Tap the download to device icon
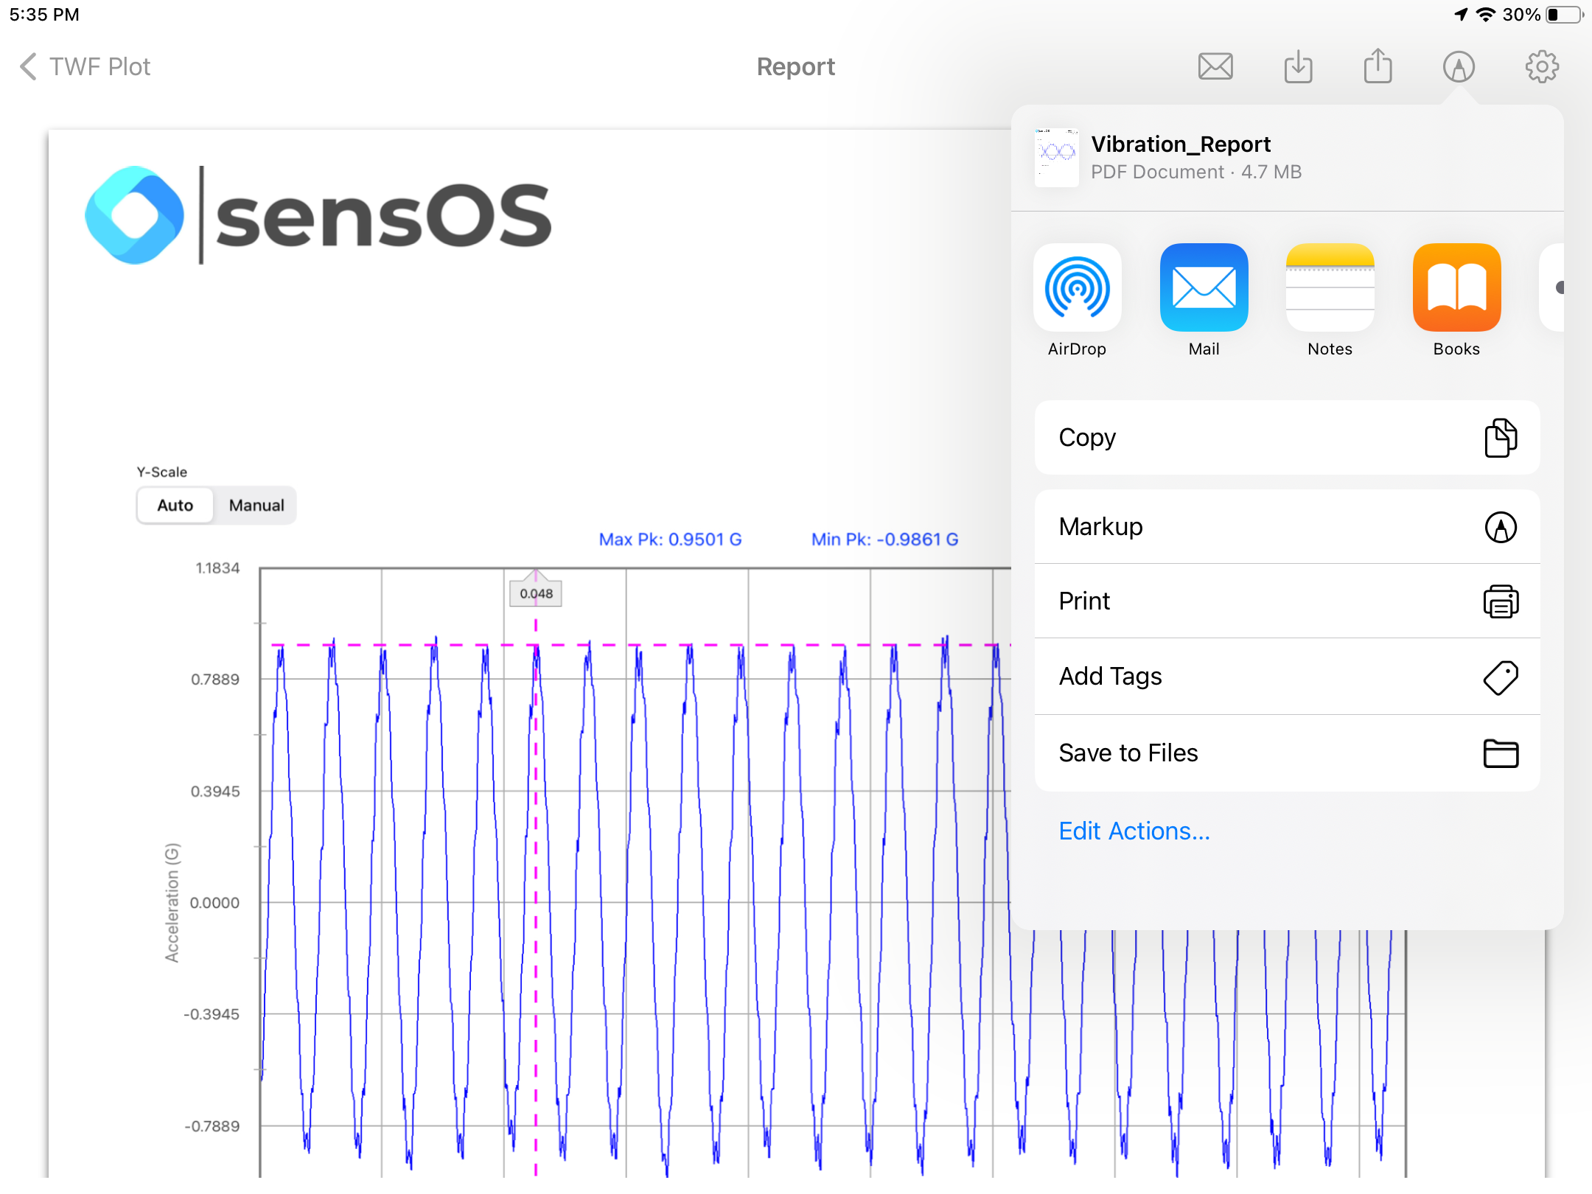Viewport: 1592px width, 1194px height. click(1298, 66)
